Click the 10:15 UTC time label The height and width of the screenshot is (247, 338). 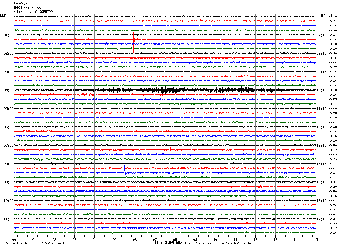[x=322, y=90]
